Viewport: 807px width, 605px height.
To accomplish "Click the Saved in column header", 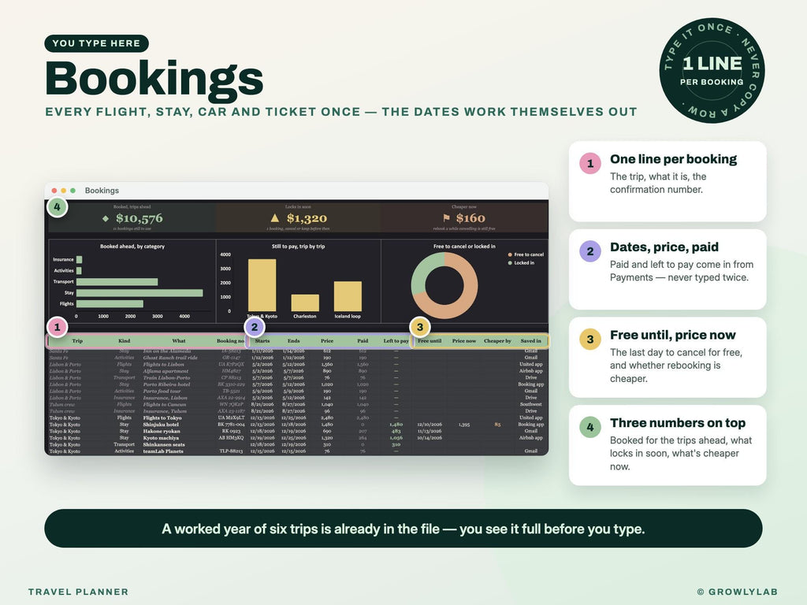I will 530,341.
